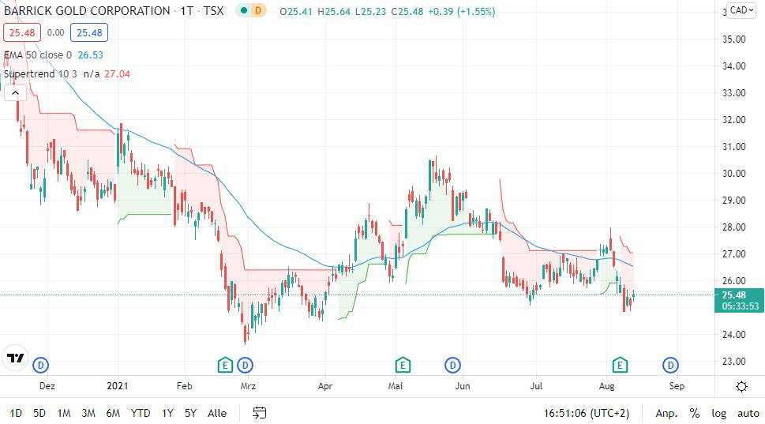Screen dimensions: 765x424
Task: Toggle log scale mode
Action: pyautogui.click(x=718, y=413)
